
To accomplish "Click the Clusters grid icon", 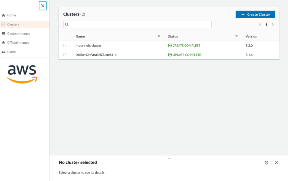I will (x=3, y=24).
